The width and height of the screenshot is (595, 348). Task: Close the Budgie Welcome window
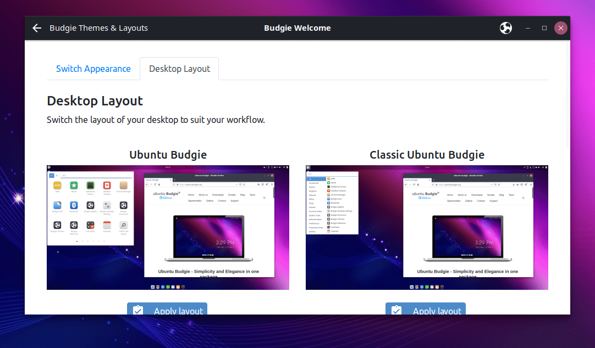coord(560,28)
